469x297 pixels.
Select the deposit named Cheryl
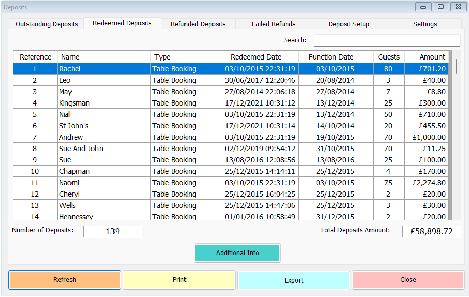(x=104, y=194)
